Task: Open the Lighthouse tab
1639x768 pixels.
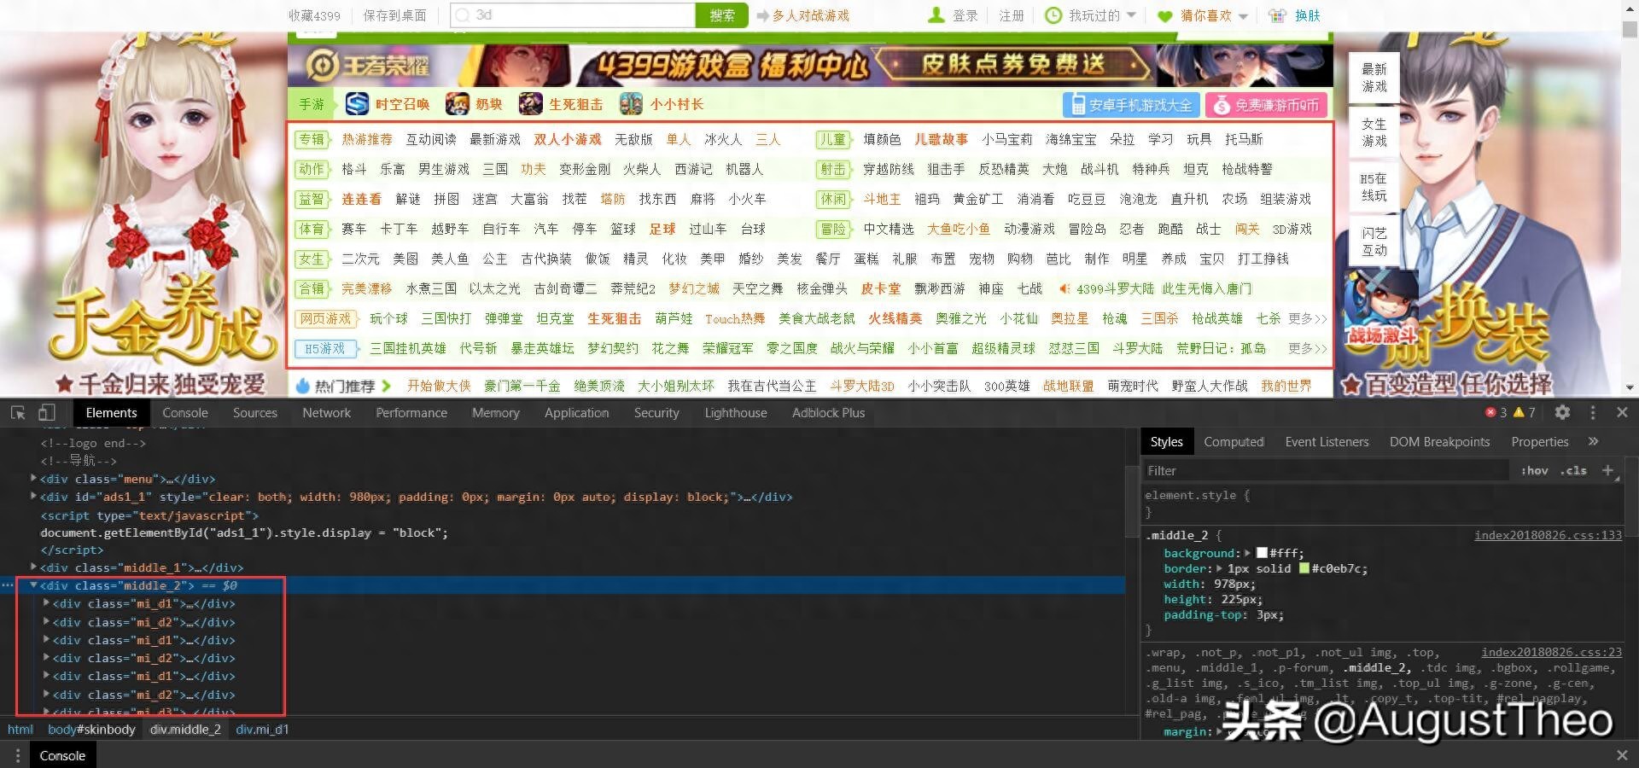Action: pos(736,413)
